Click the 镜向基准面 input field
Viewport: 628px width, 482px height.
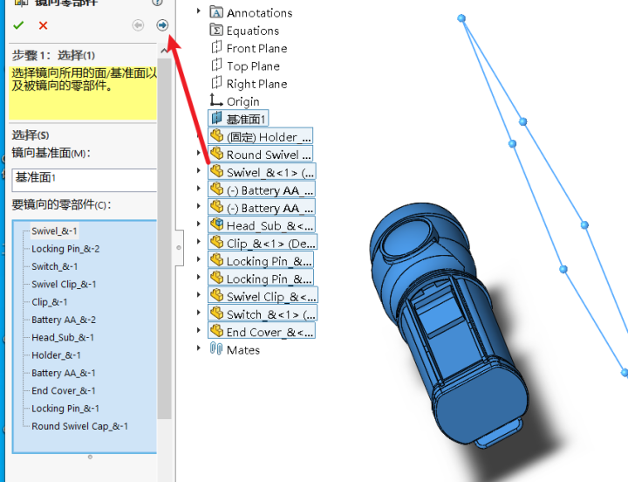[84, 180]
